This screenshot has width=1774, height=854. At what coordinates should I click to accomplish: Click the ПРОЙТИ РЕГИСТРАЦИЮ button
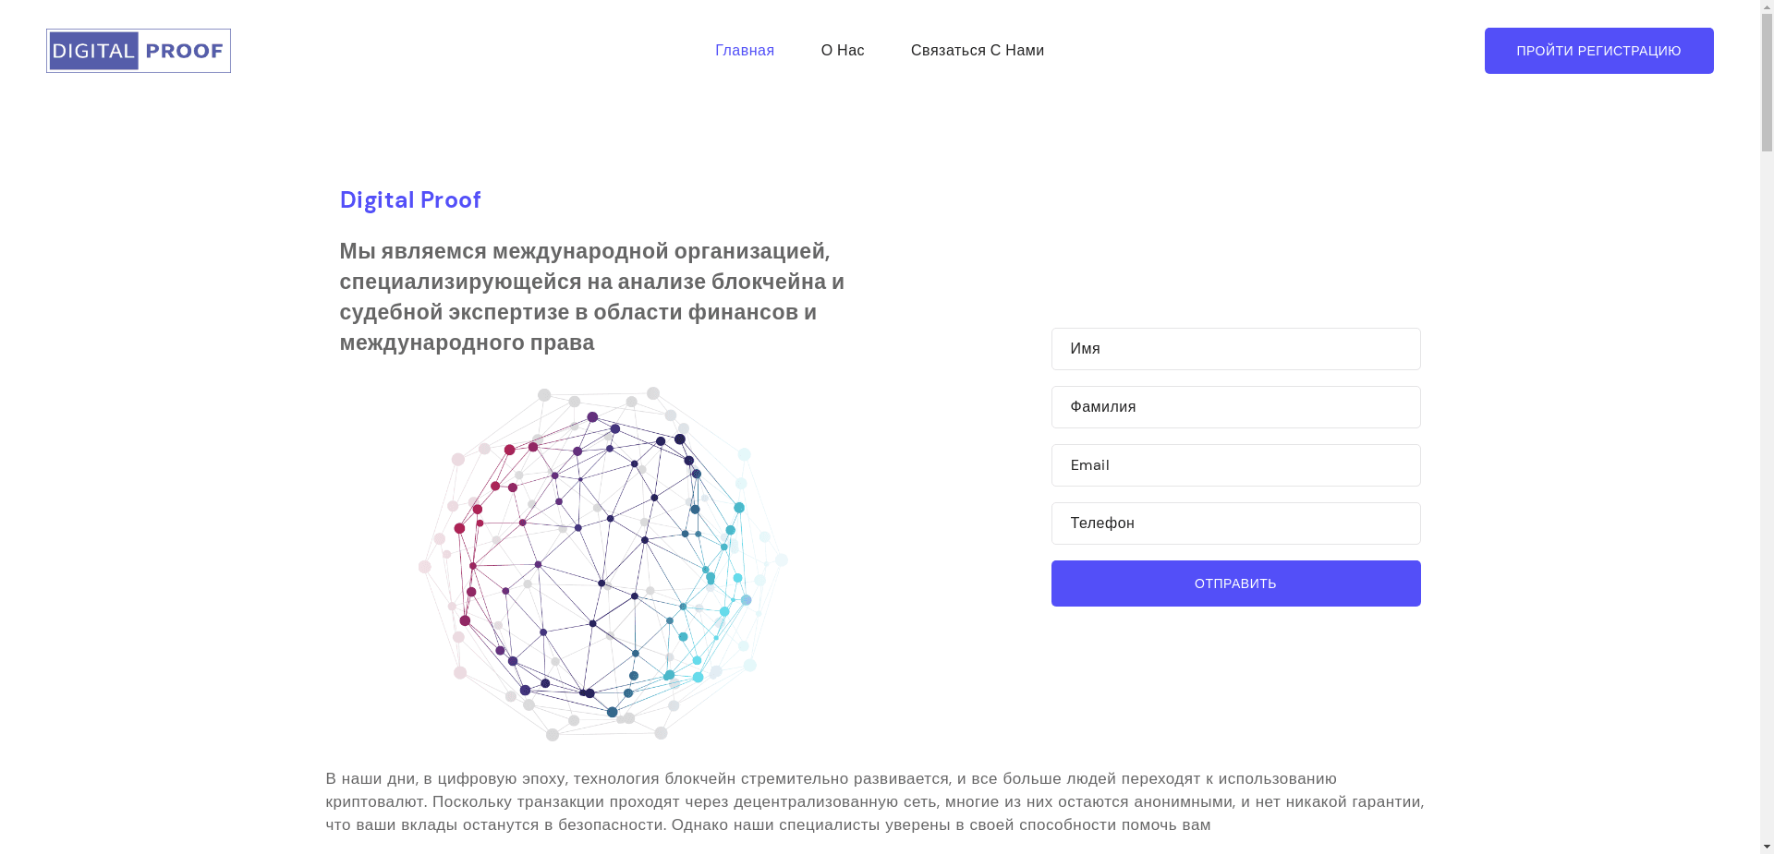1598,50
